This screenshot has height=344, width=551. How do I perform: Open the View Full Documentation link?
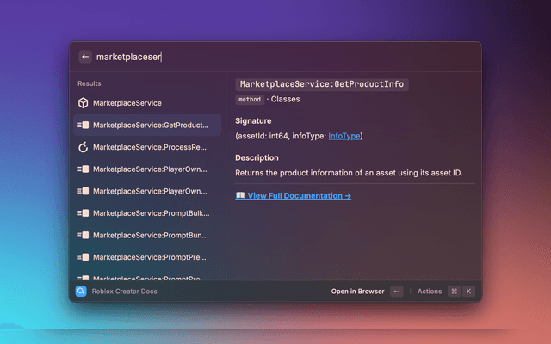pyautogui.click(x=299, y=196)
